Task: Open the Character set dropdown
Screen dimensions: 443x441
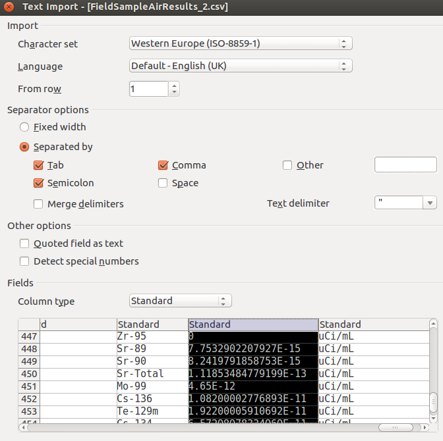Action: tap(241, 43)
